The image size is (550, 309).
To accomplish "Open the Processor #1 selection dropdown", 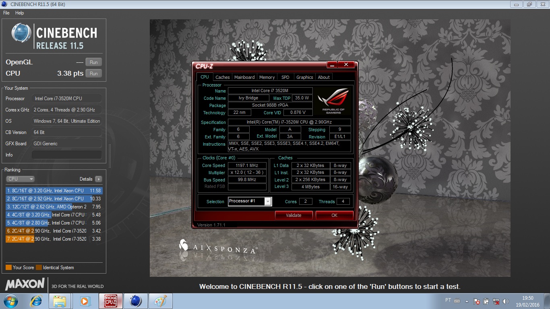I will (x=250, y=202).
